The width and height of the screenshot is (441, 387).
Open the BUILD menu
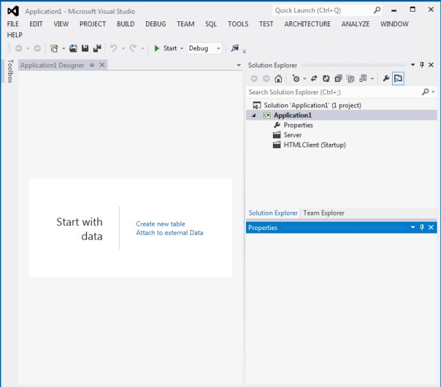(125, 24)
